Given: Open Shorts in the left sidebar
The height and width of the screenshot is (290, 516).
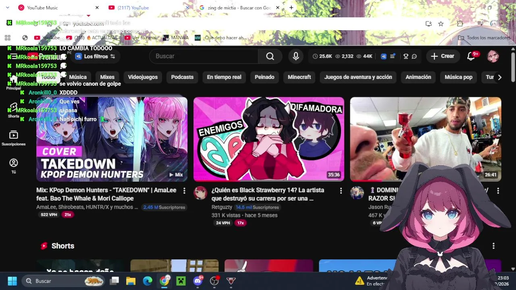Looking at the screenshot, I should pyautogui.click(x=13, y=110).
